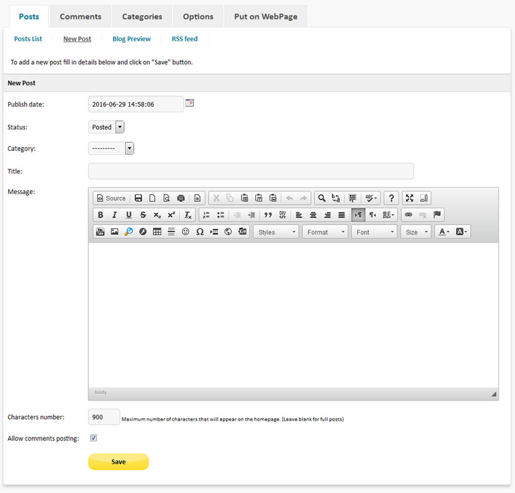Click the Save disk icon in editor toolbar
This screenshot has height=493, width=515.
click(138, 198)
